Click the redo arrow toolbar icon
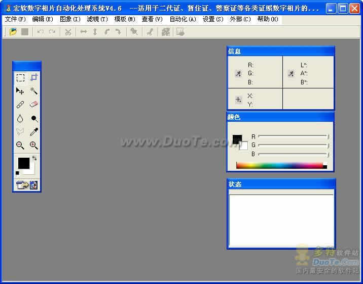The image size is (363, 284). click(52, 32)
